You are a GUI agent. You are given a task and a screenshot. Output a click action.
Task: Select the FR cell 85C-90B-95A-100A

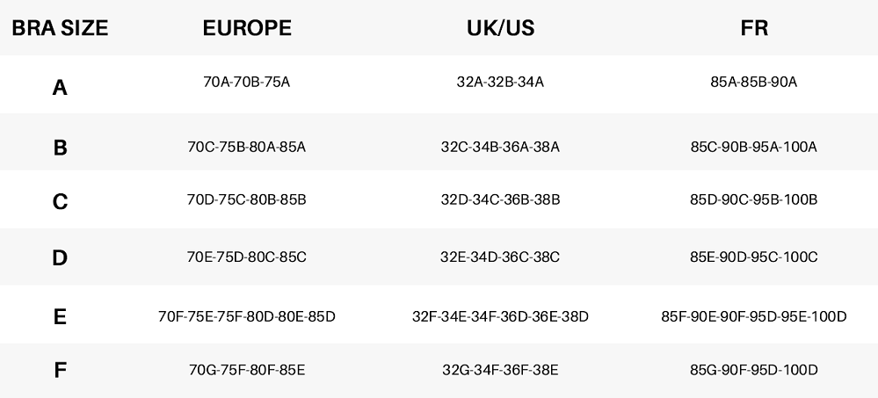[754, 147]
